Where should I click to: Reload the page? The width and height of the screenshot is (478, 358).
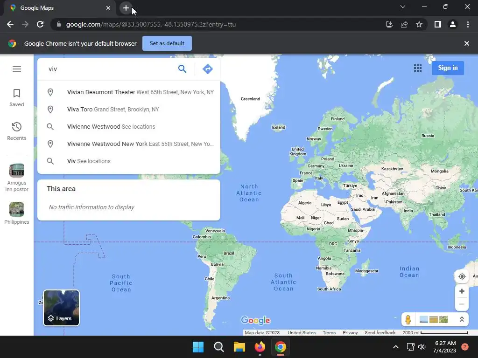click(x=40, y=24)
